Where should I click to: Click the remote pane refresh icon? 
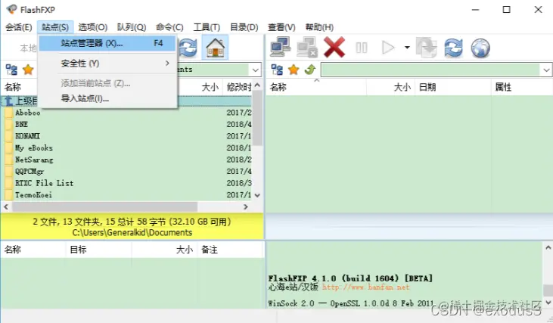point(454,47)
